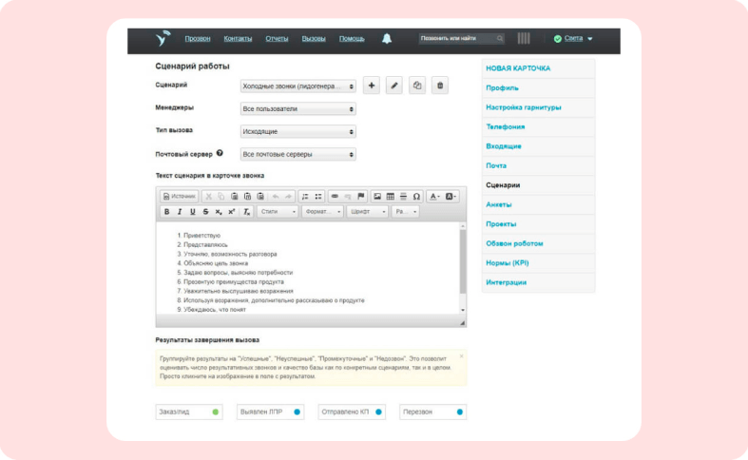Toggle the green dot on Заказ/лид result
748x460 pixels.
click(x=215, y=412)
